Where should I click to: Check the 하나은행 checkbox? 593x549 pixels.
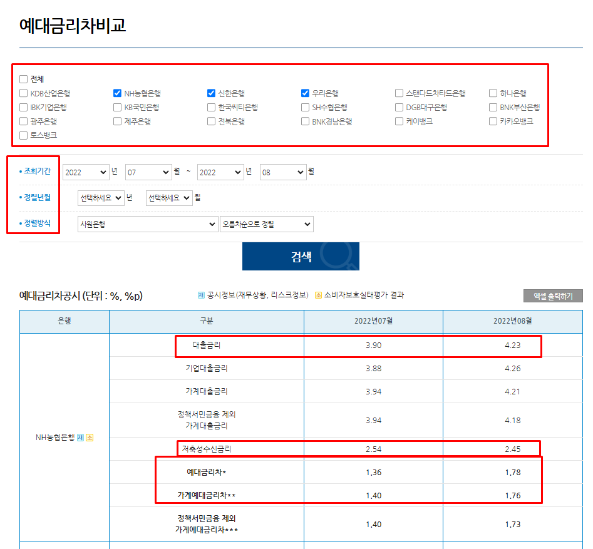493,93
